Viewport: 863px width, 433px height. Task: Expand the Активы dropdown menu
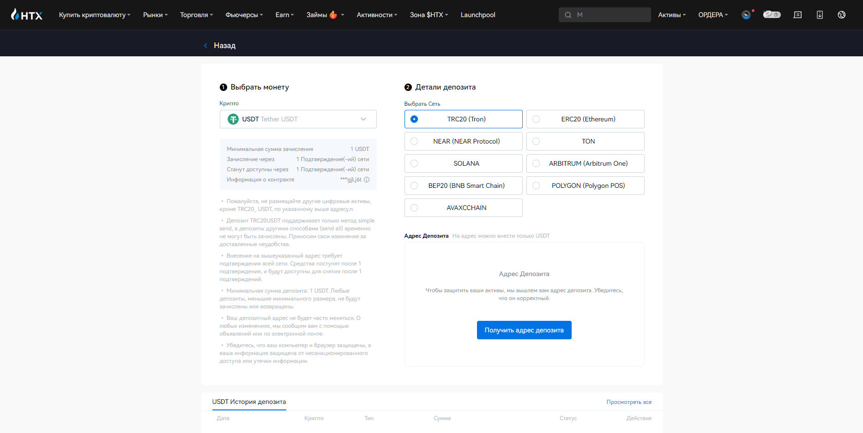point(671,15)
